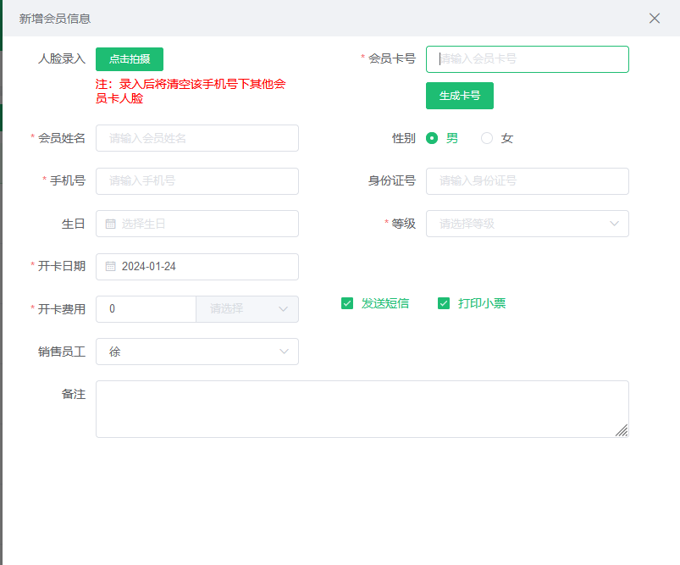Click the 生成卡号 generate card number button
The height and width of the screenshot is (565, 680).
(459, 96)
